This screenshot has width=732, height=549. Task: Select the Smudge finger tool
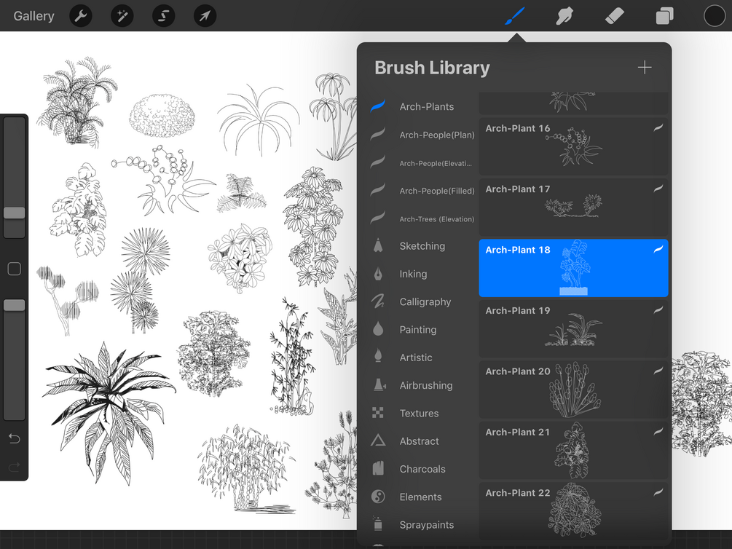tap(564, 16)
